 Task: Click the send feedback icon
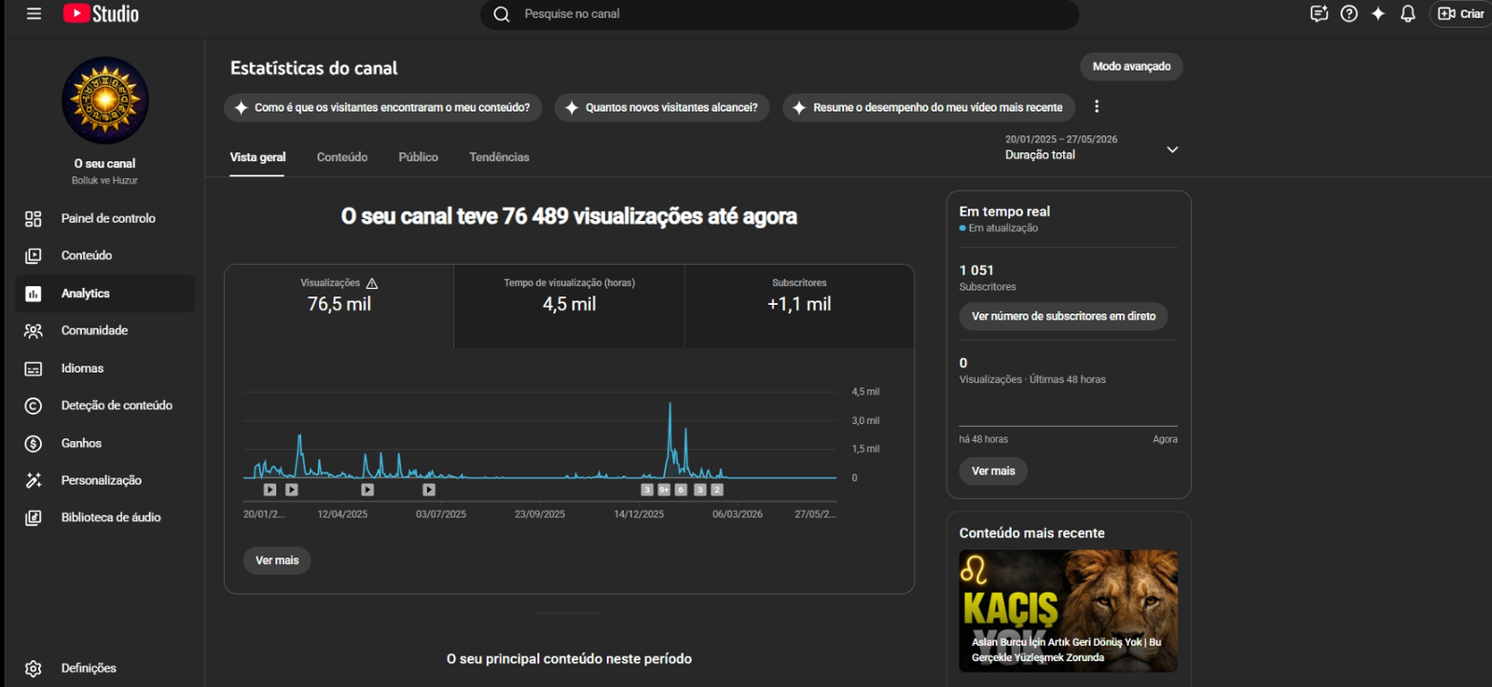[x=1319, y=14]
